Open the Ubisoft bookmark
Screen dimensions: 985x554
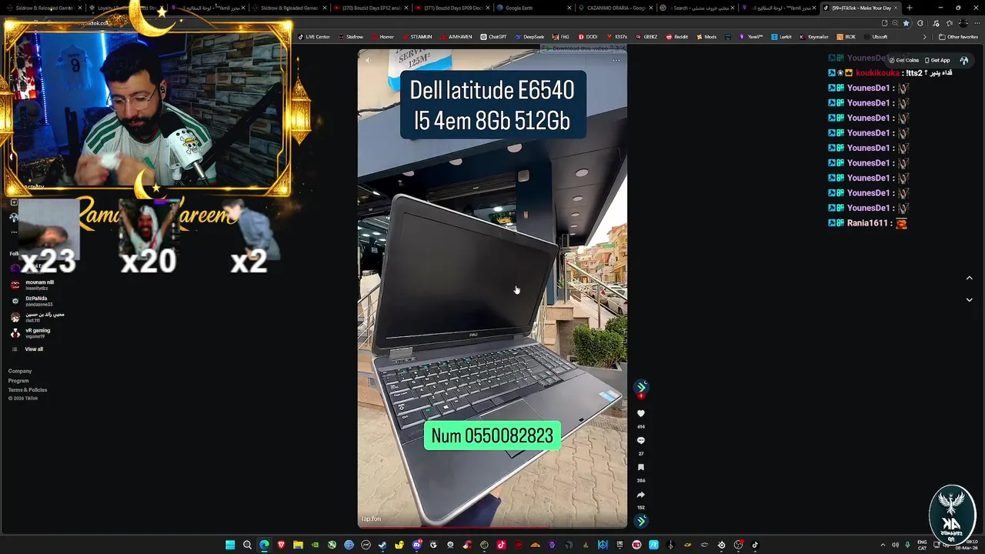(875, 37)
